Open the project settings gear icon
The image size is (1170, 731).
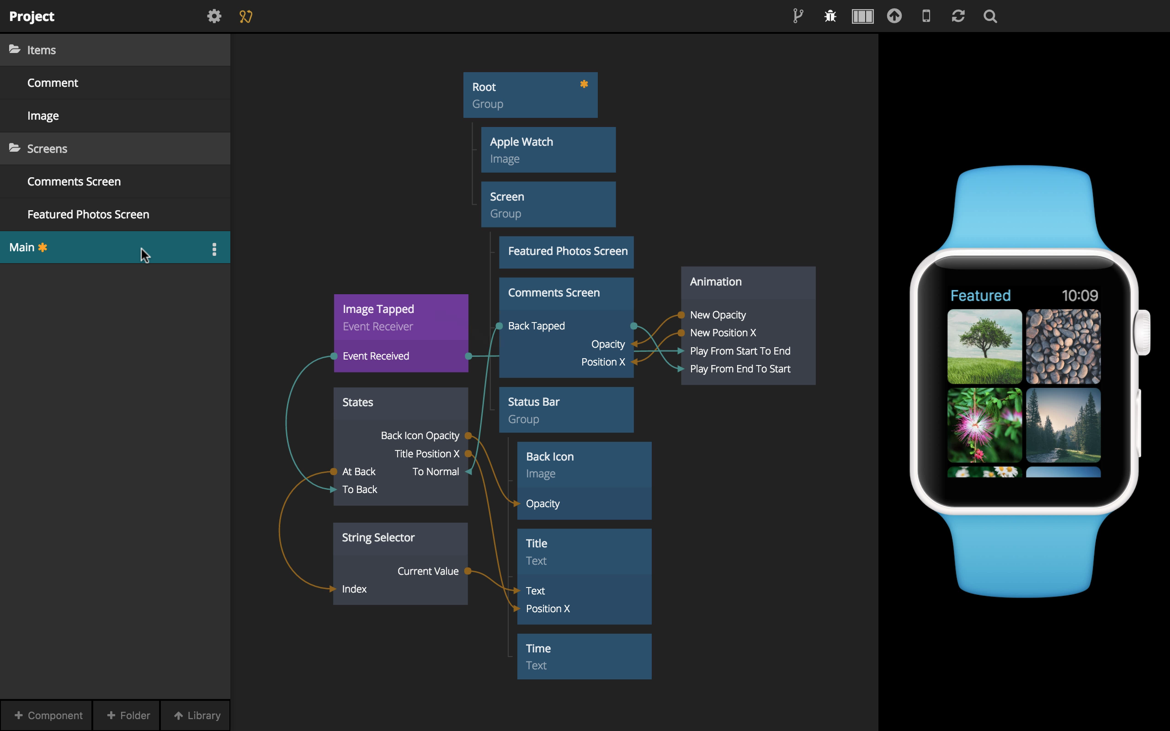214,16
